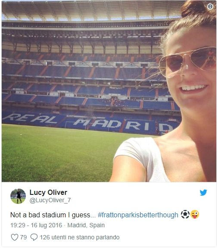Open replies via speech bubble icon

click(x=34, y=237)
